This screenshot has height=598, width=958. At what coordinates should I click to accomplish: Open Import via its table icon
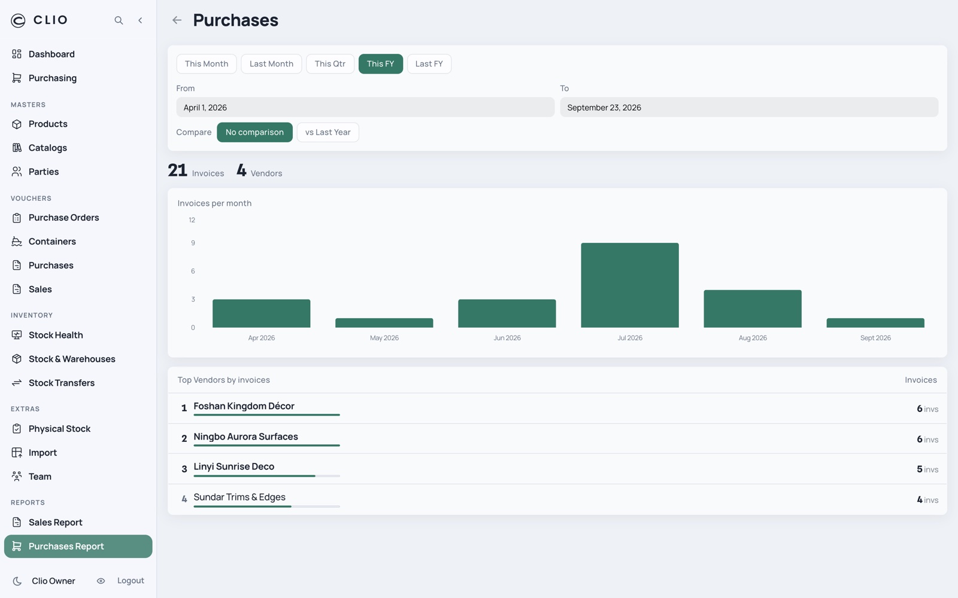click(x=17, y=453)
